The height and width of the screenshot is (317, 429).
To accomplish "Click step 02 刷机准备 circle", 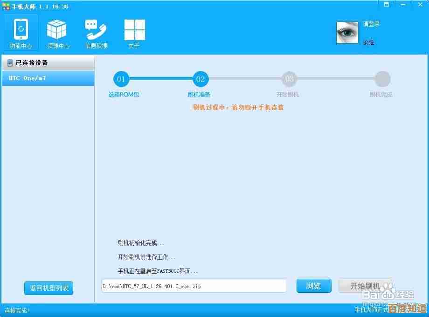I will pyautogui.click(x=201, y=79).
